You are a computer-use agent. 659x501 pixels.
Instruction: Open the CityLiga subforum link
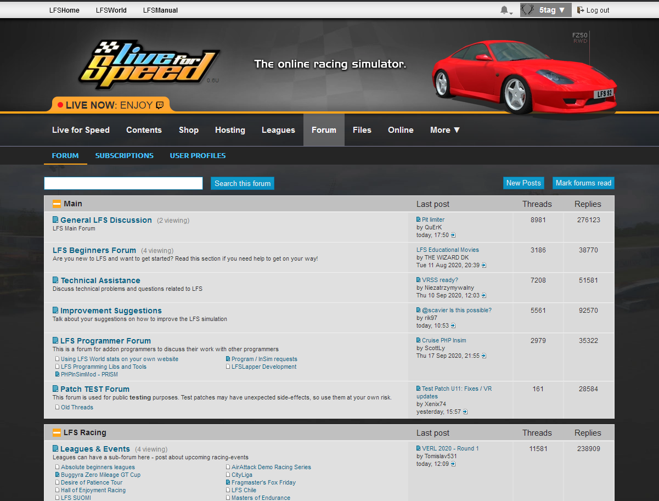tap(242, 475)
